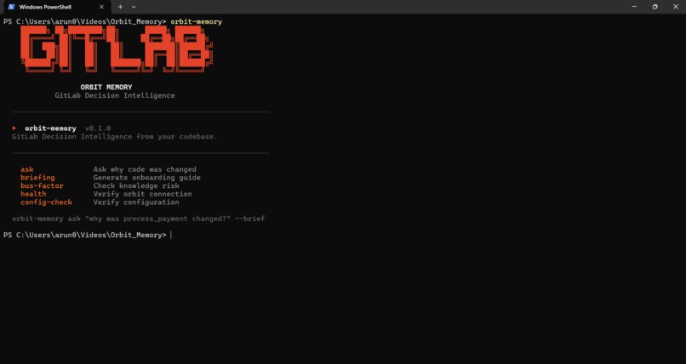Screen dimensions: 686x364
Task: Click the first prompt path at the top
Action: (x=85, y=21)
